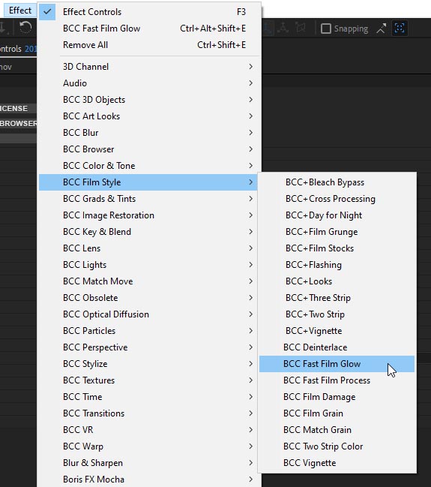This screenshot has height=487, width=431.
Task: Click the highlighted BCC Film Style category
Action: pyautogui.click(x=148, y=182)
